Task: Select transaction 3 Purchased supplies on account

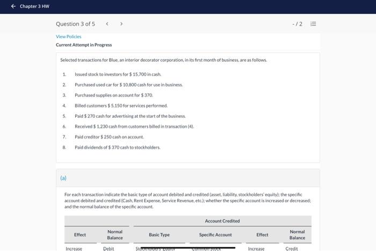Action: pos(114,95)
